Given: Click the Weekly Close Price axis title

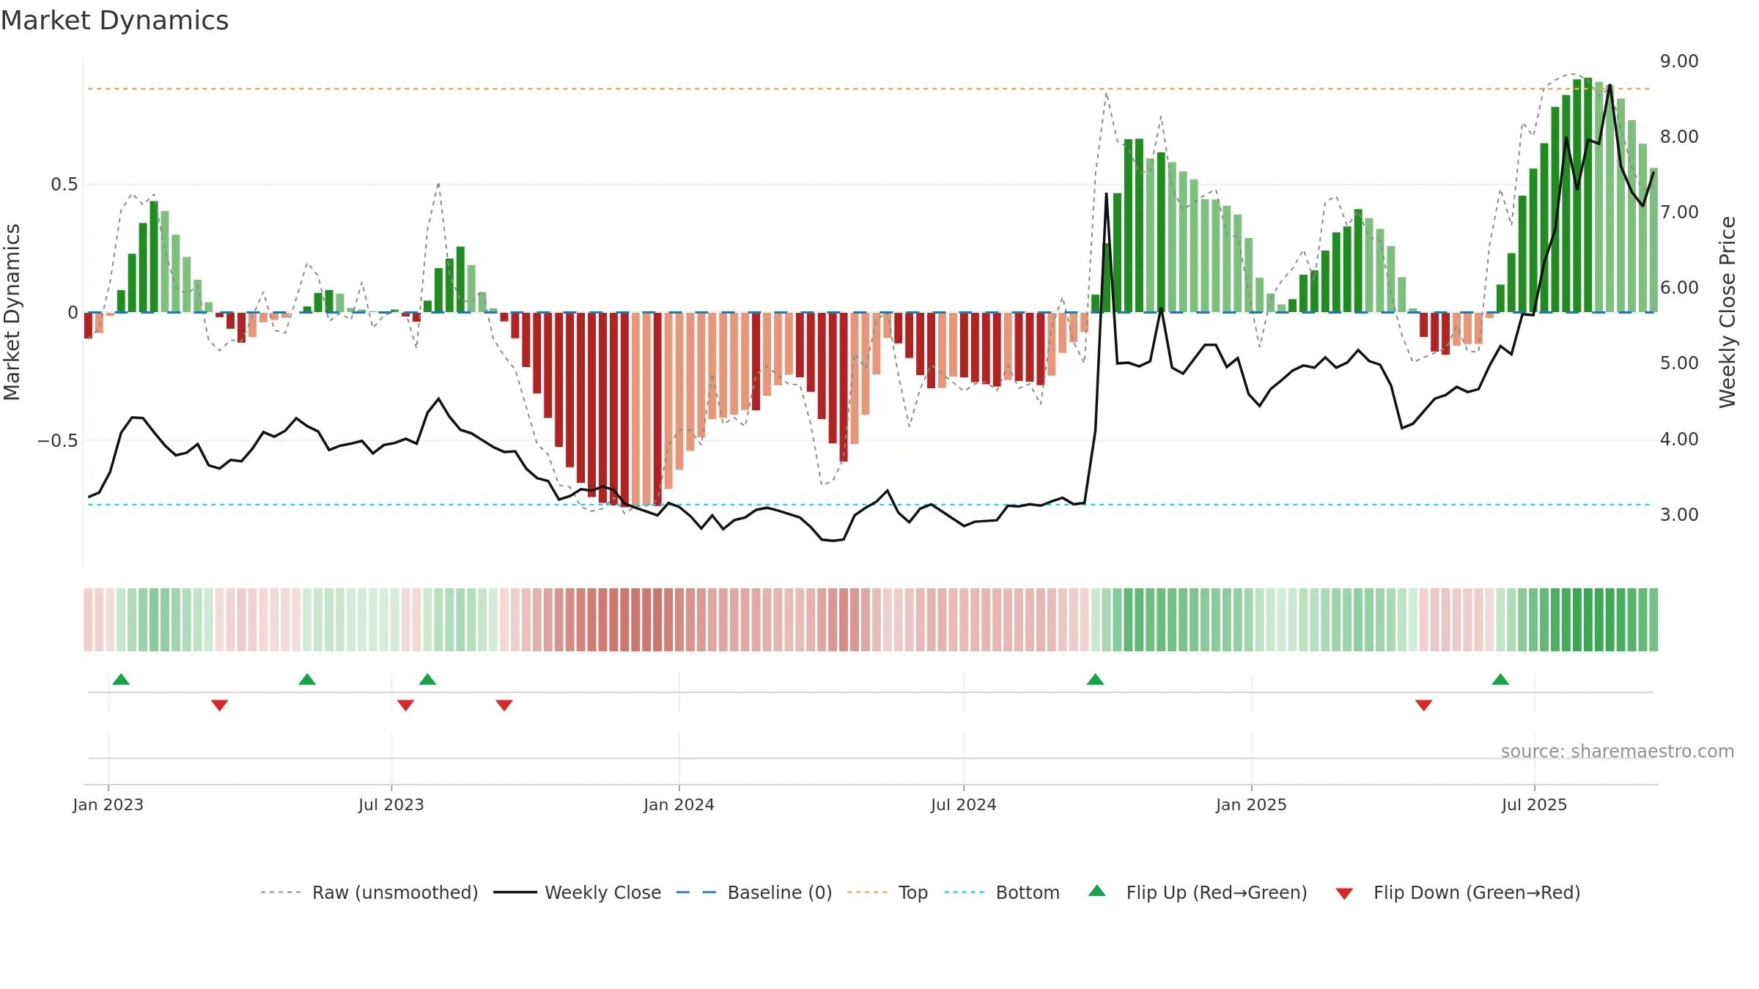Looking at the screenshot, I should click(x=1727, y=312).
